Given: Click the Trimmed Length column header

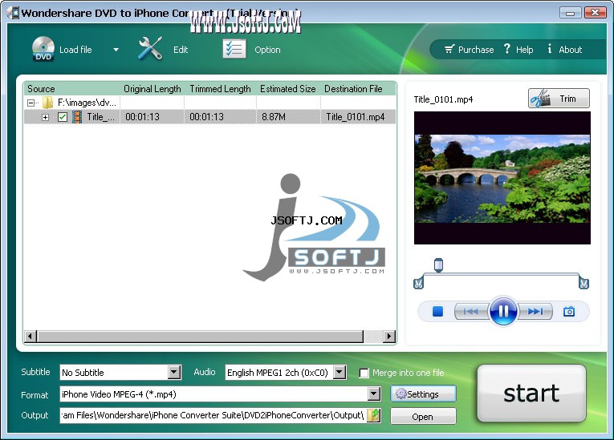Looking at the screenshot, I should tap(220, 89).
